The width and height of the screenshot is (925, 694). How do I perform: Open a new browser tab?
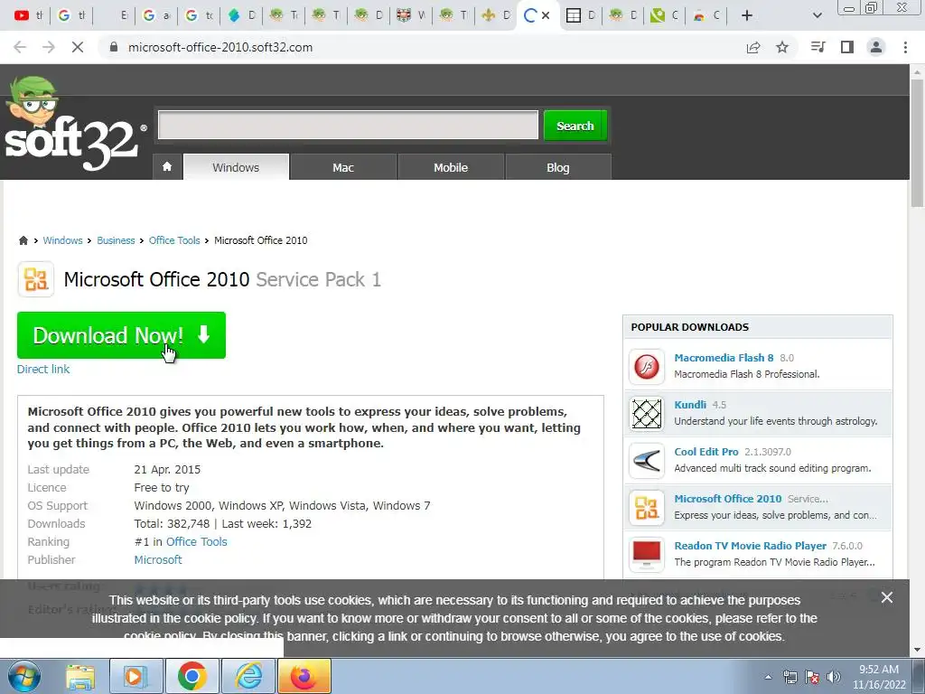(747, 15)
